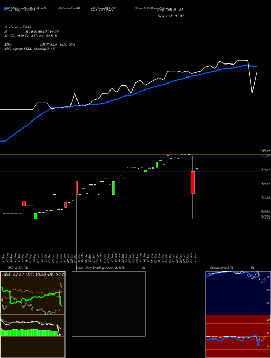Click the tall green candle mid-chart

[113, 188]
